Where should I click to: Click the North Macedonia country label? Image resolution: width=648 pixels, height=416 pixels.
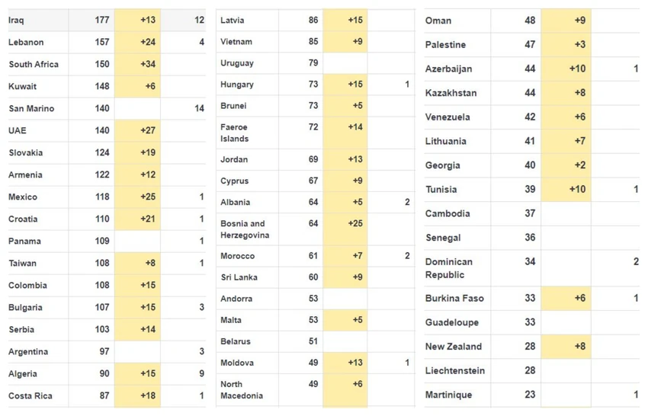pyautogui.click(x=242, y=390)
